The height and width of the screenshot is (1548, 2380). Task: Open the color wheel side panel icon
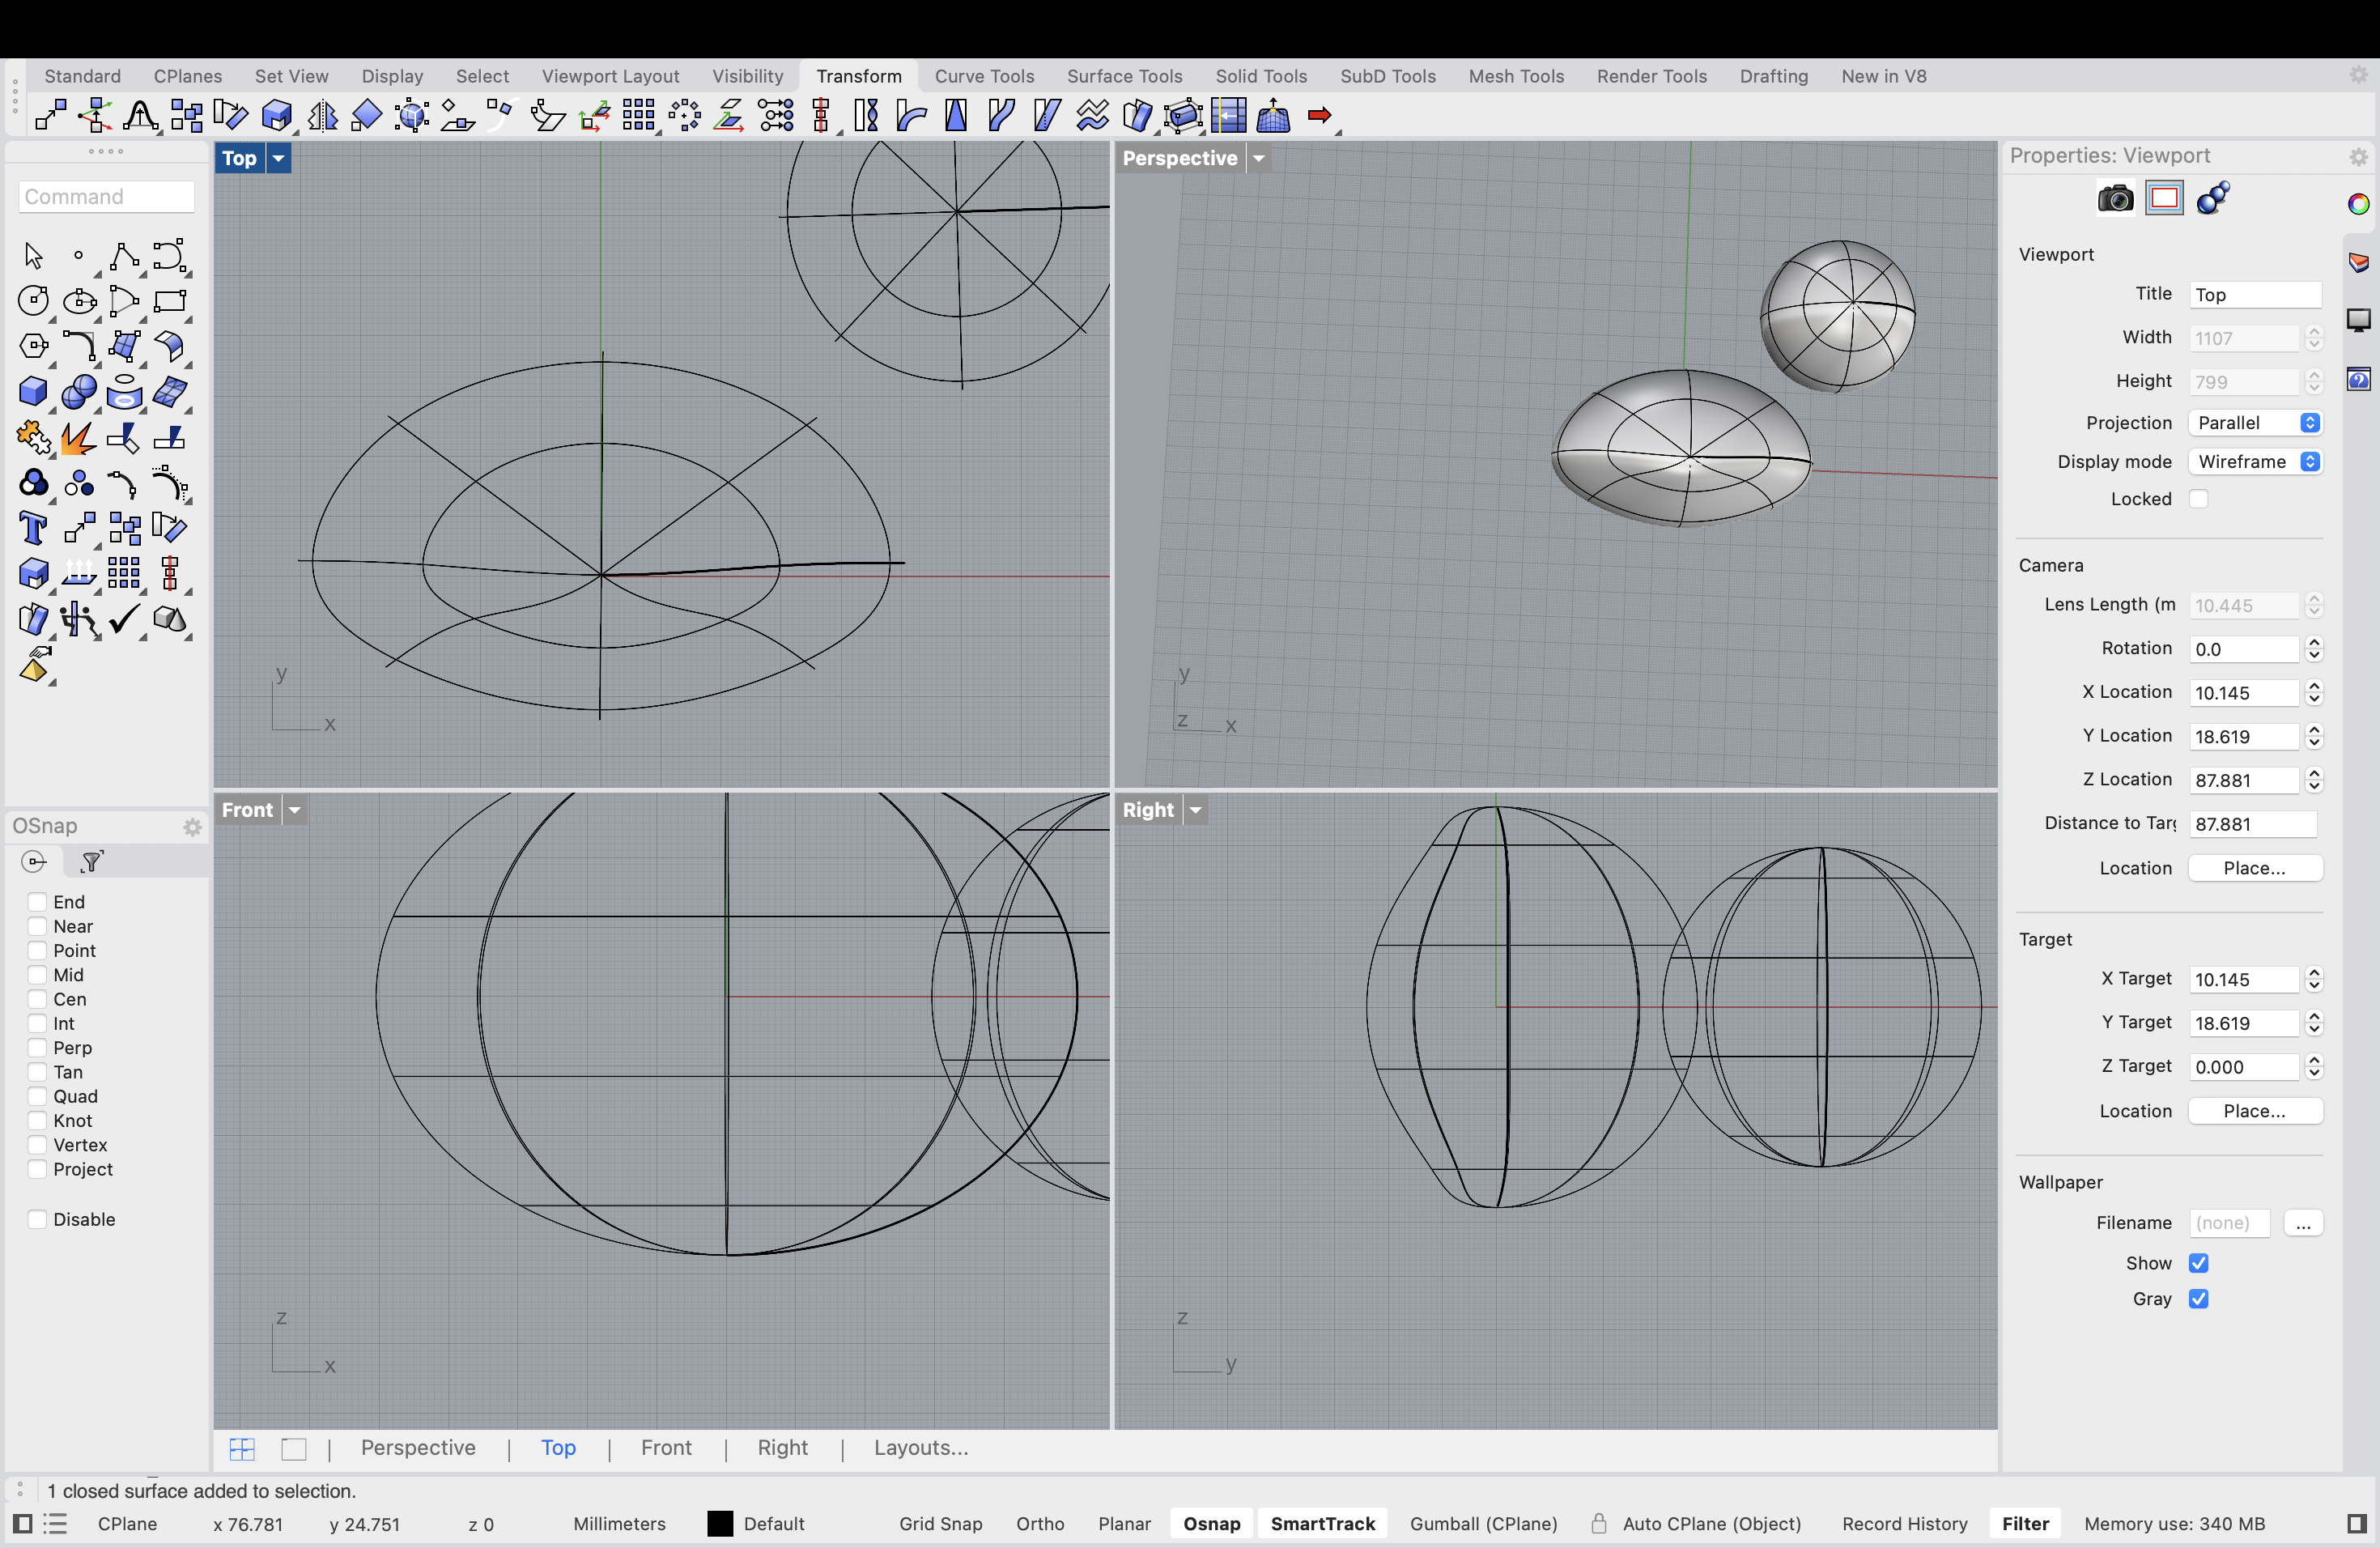coord(2358,204)
